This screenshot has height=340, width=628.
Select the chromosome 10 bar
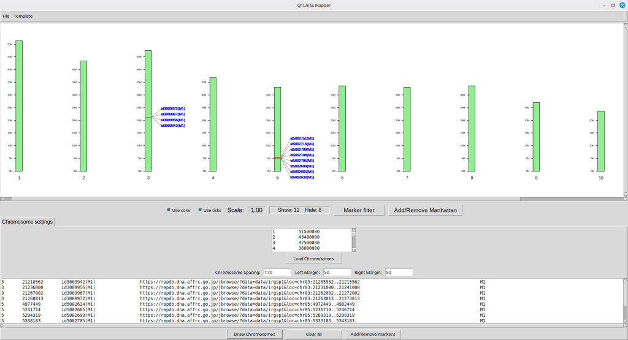point(601,141)
